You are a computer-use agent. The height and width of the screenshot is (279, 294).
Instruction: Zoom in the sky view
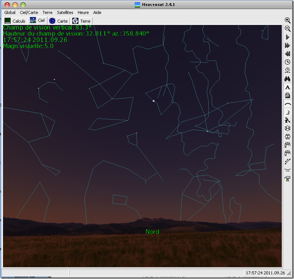(x=288, y=20)
